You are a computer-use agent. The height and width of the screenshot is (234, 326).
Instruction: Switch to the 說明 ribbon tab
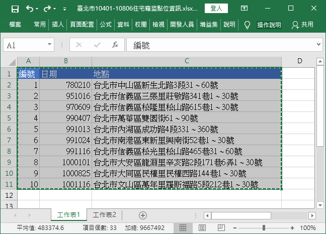229,25
